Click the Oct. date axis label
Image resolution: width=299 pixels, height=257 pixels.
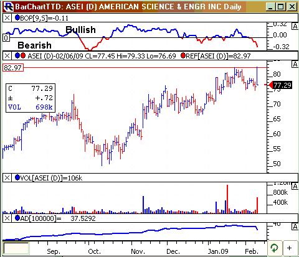[x=94, y=251]
